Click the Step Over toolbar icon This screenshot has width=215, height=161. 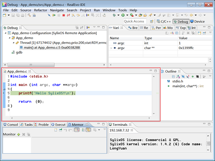point(78,15)
